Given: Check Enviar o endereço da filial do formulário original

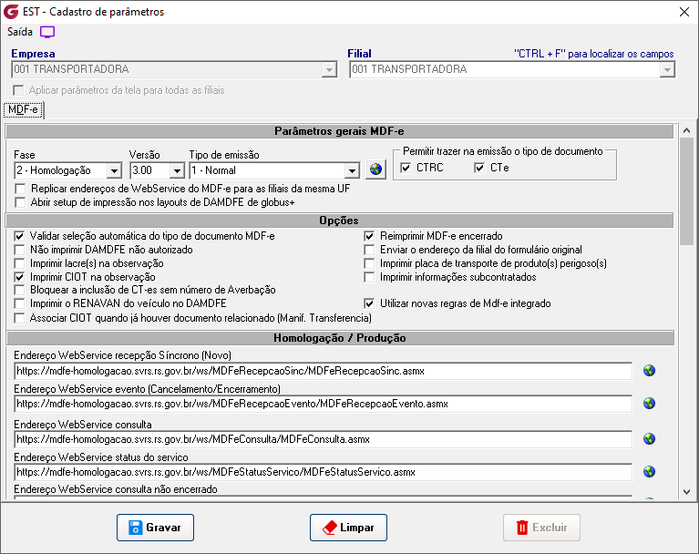Looking at the screenshot, I should (369, 250).
